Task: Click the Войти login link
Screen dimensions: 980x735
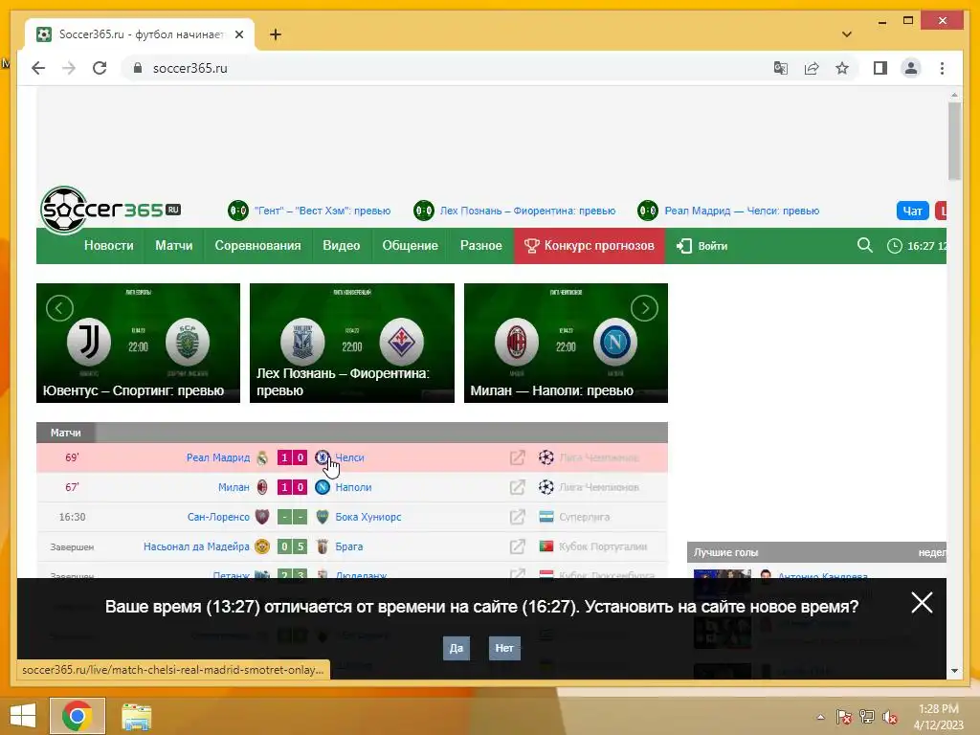Action: (702, 246)
